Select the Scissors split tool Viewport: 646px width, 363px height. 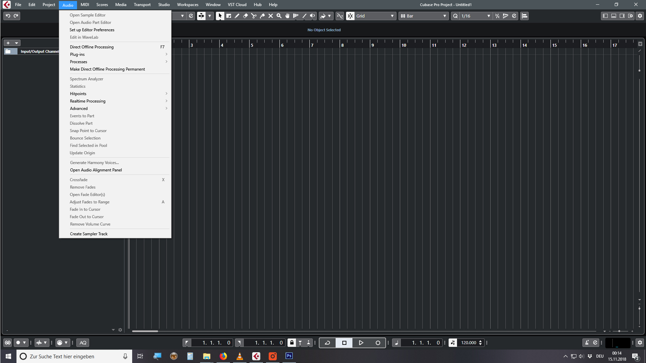pos(254,16)
